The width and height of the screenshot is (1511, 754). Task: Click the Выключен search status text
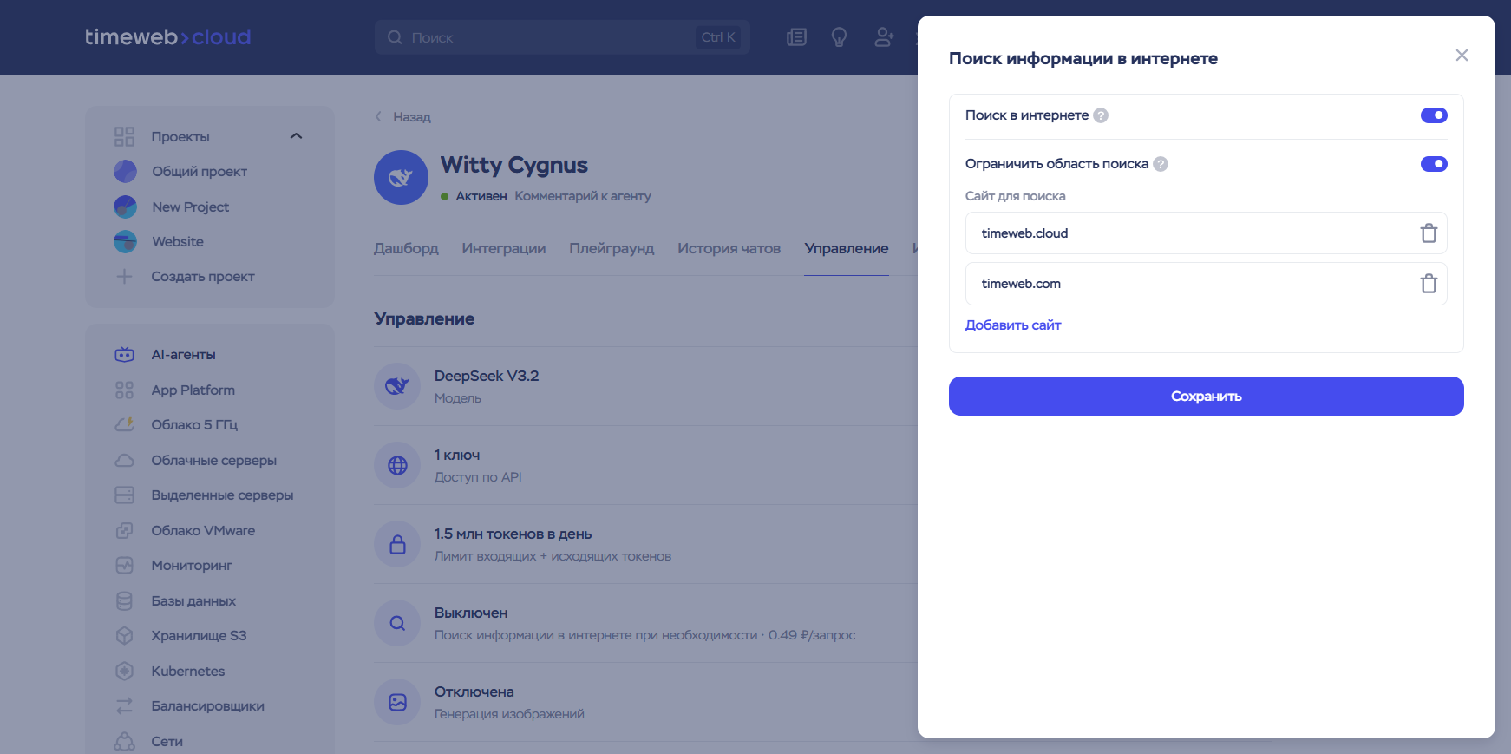click(x=471, y=613)
